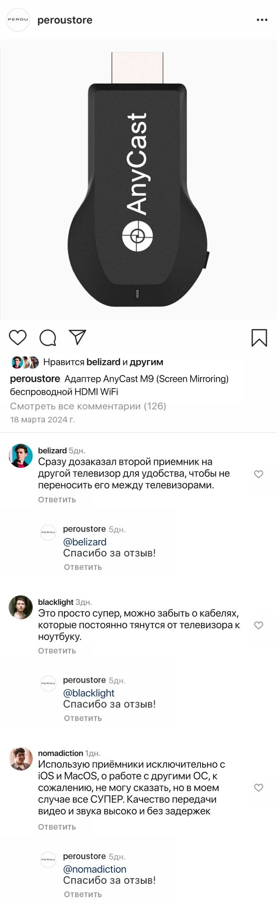Open the peroustore username in the header

coord(65,20)
